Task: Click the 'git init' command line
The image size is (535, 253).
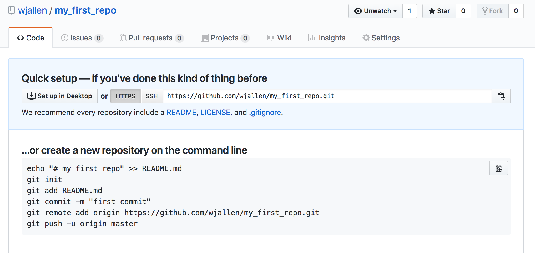Action: click(x=44, y=180)
